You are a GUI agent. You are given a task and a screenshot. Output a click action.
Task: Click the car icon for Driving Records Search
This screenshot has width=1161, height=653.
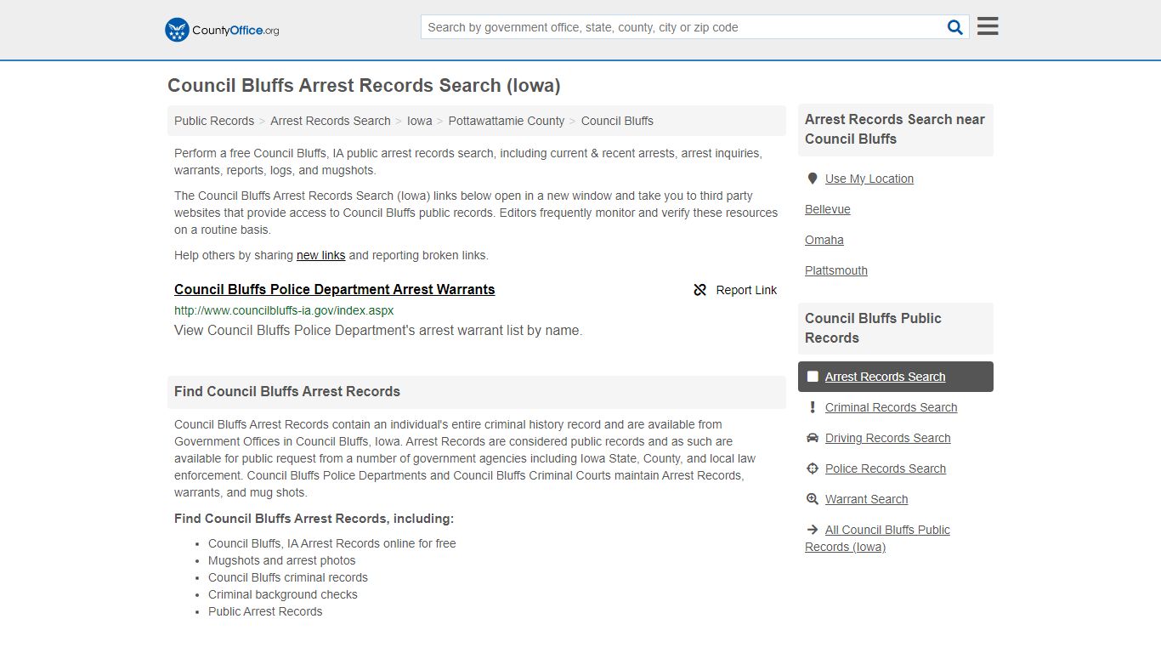[813, 438]
